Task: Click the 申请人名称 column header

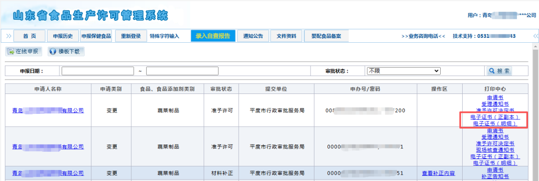Action: (x=48, y=89)
